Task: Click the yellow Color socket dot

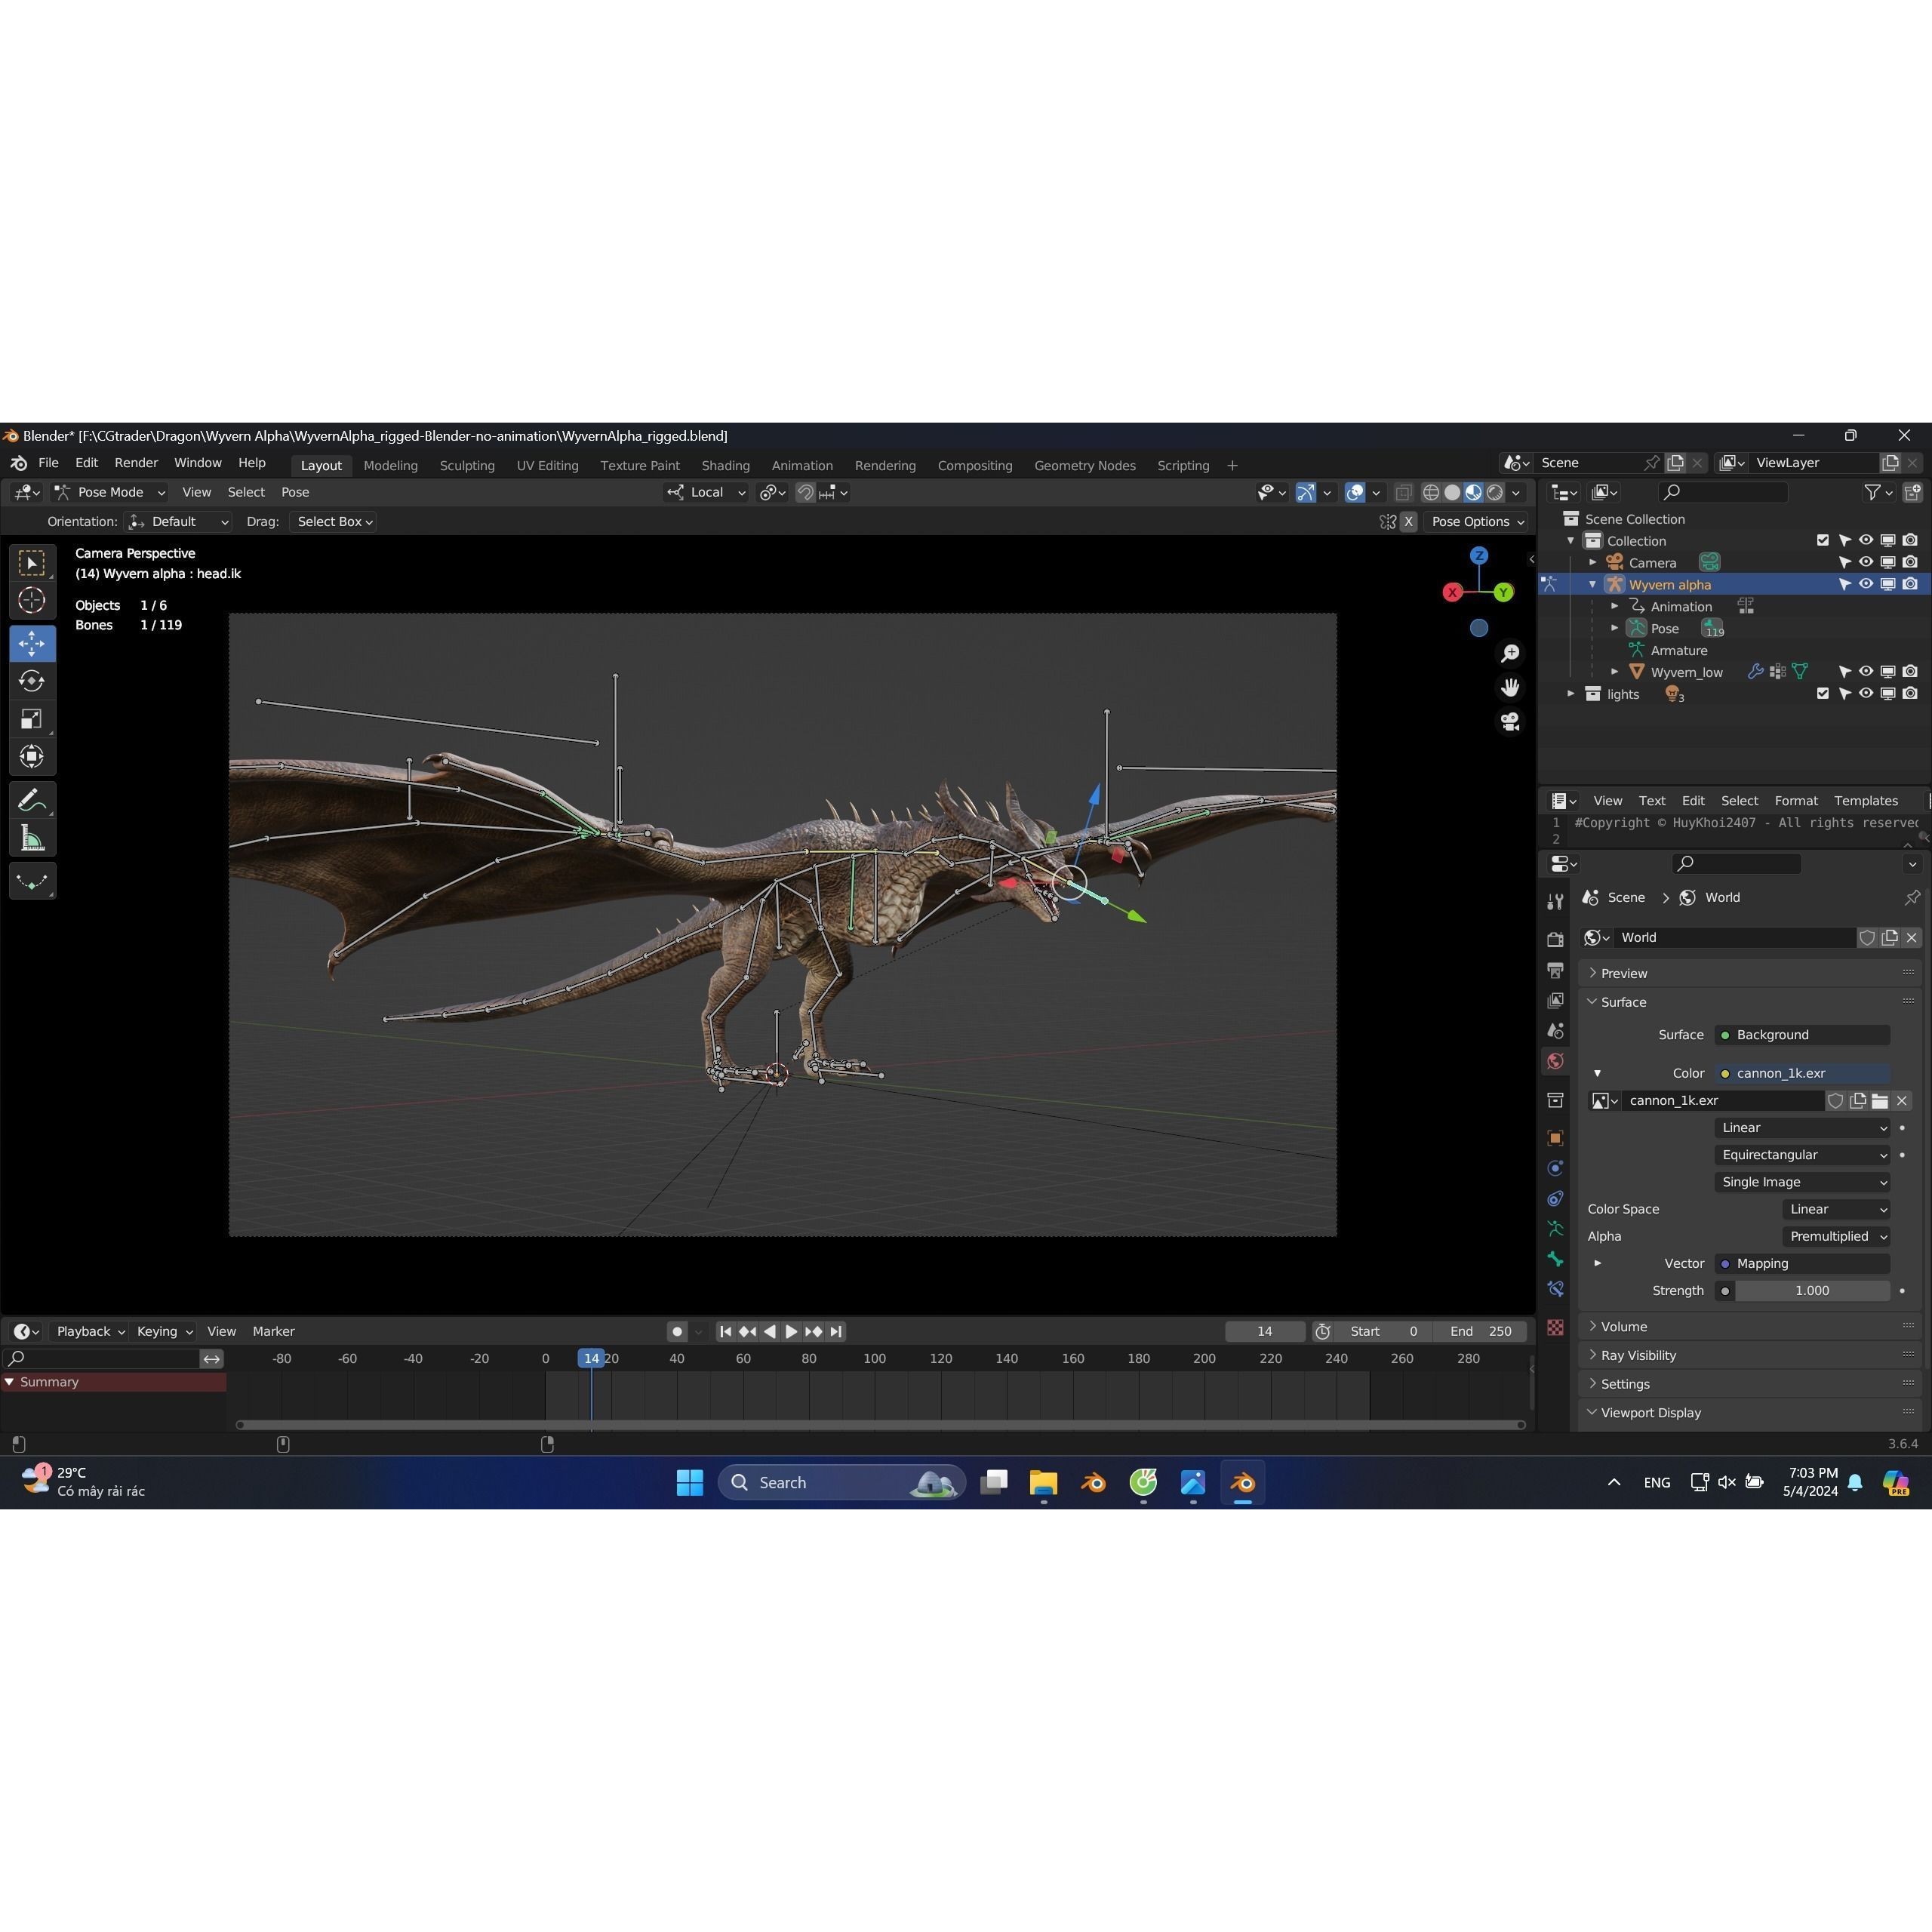Action: click(x=1725, y=1073)
